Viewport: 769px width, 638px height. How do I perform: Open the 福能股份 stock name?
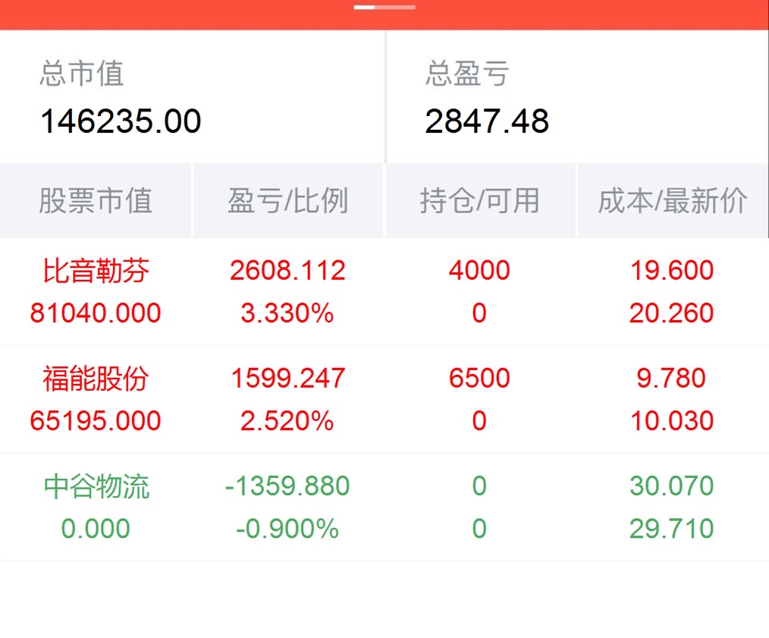click(96, 379)
